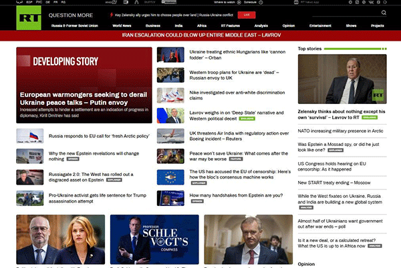Open the search magnifier icon

[x=384, y=13]
